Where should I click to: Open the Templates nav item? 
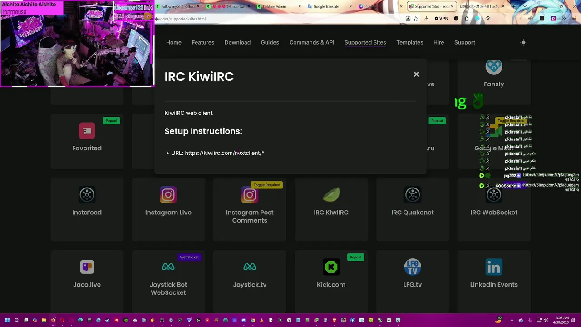(x=410, y=42)
